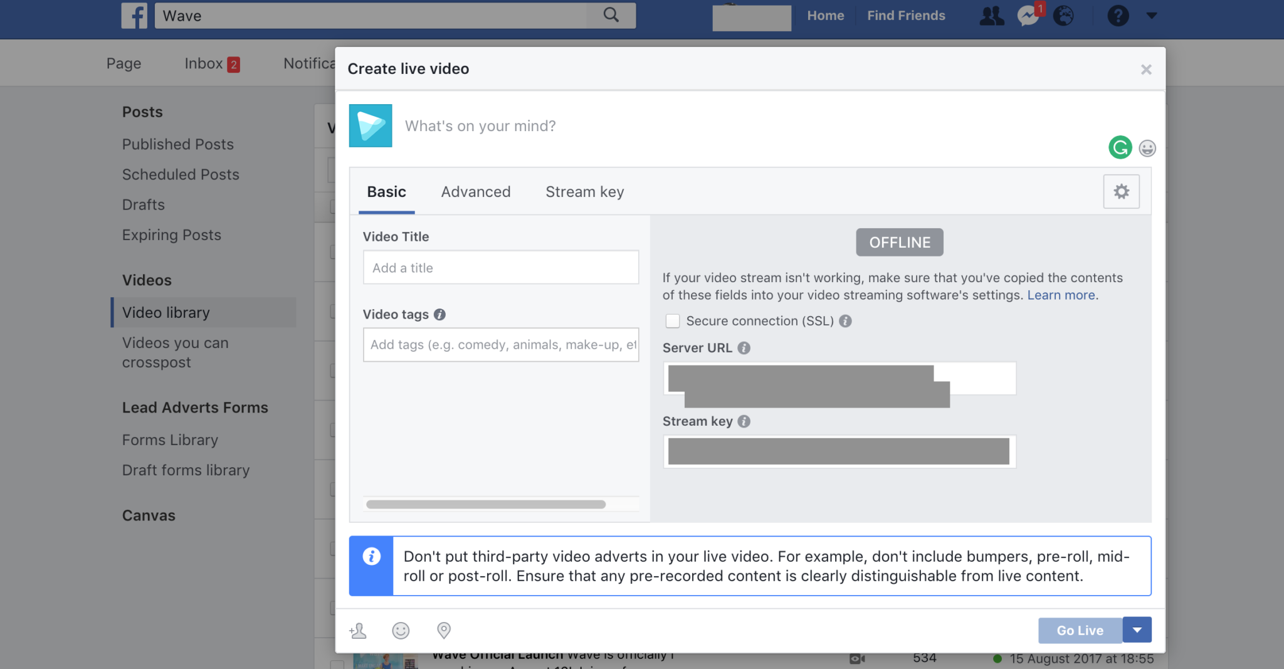Open Drafts in sidebar
The height and width of the screenshot is (669, 1284).
click(144, 204)
